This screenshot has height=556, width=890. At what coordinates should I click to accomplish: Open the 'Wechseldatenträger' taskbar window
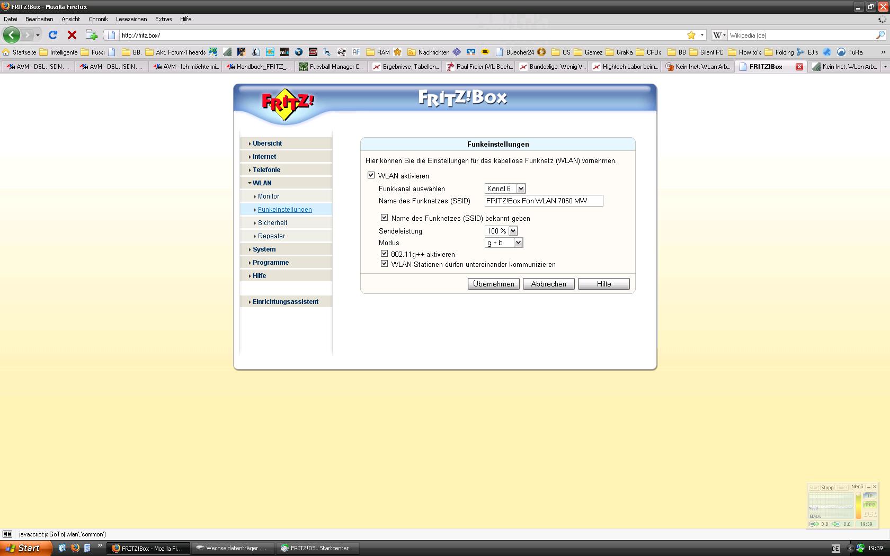point(233,548)
